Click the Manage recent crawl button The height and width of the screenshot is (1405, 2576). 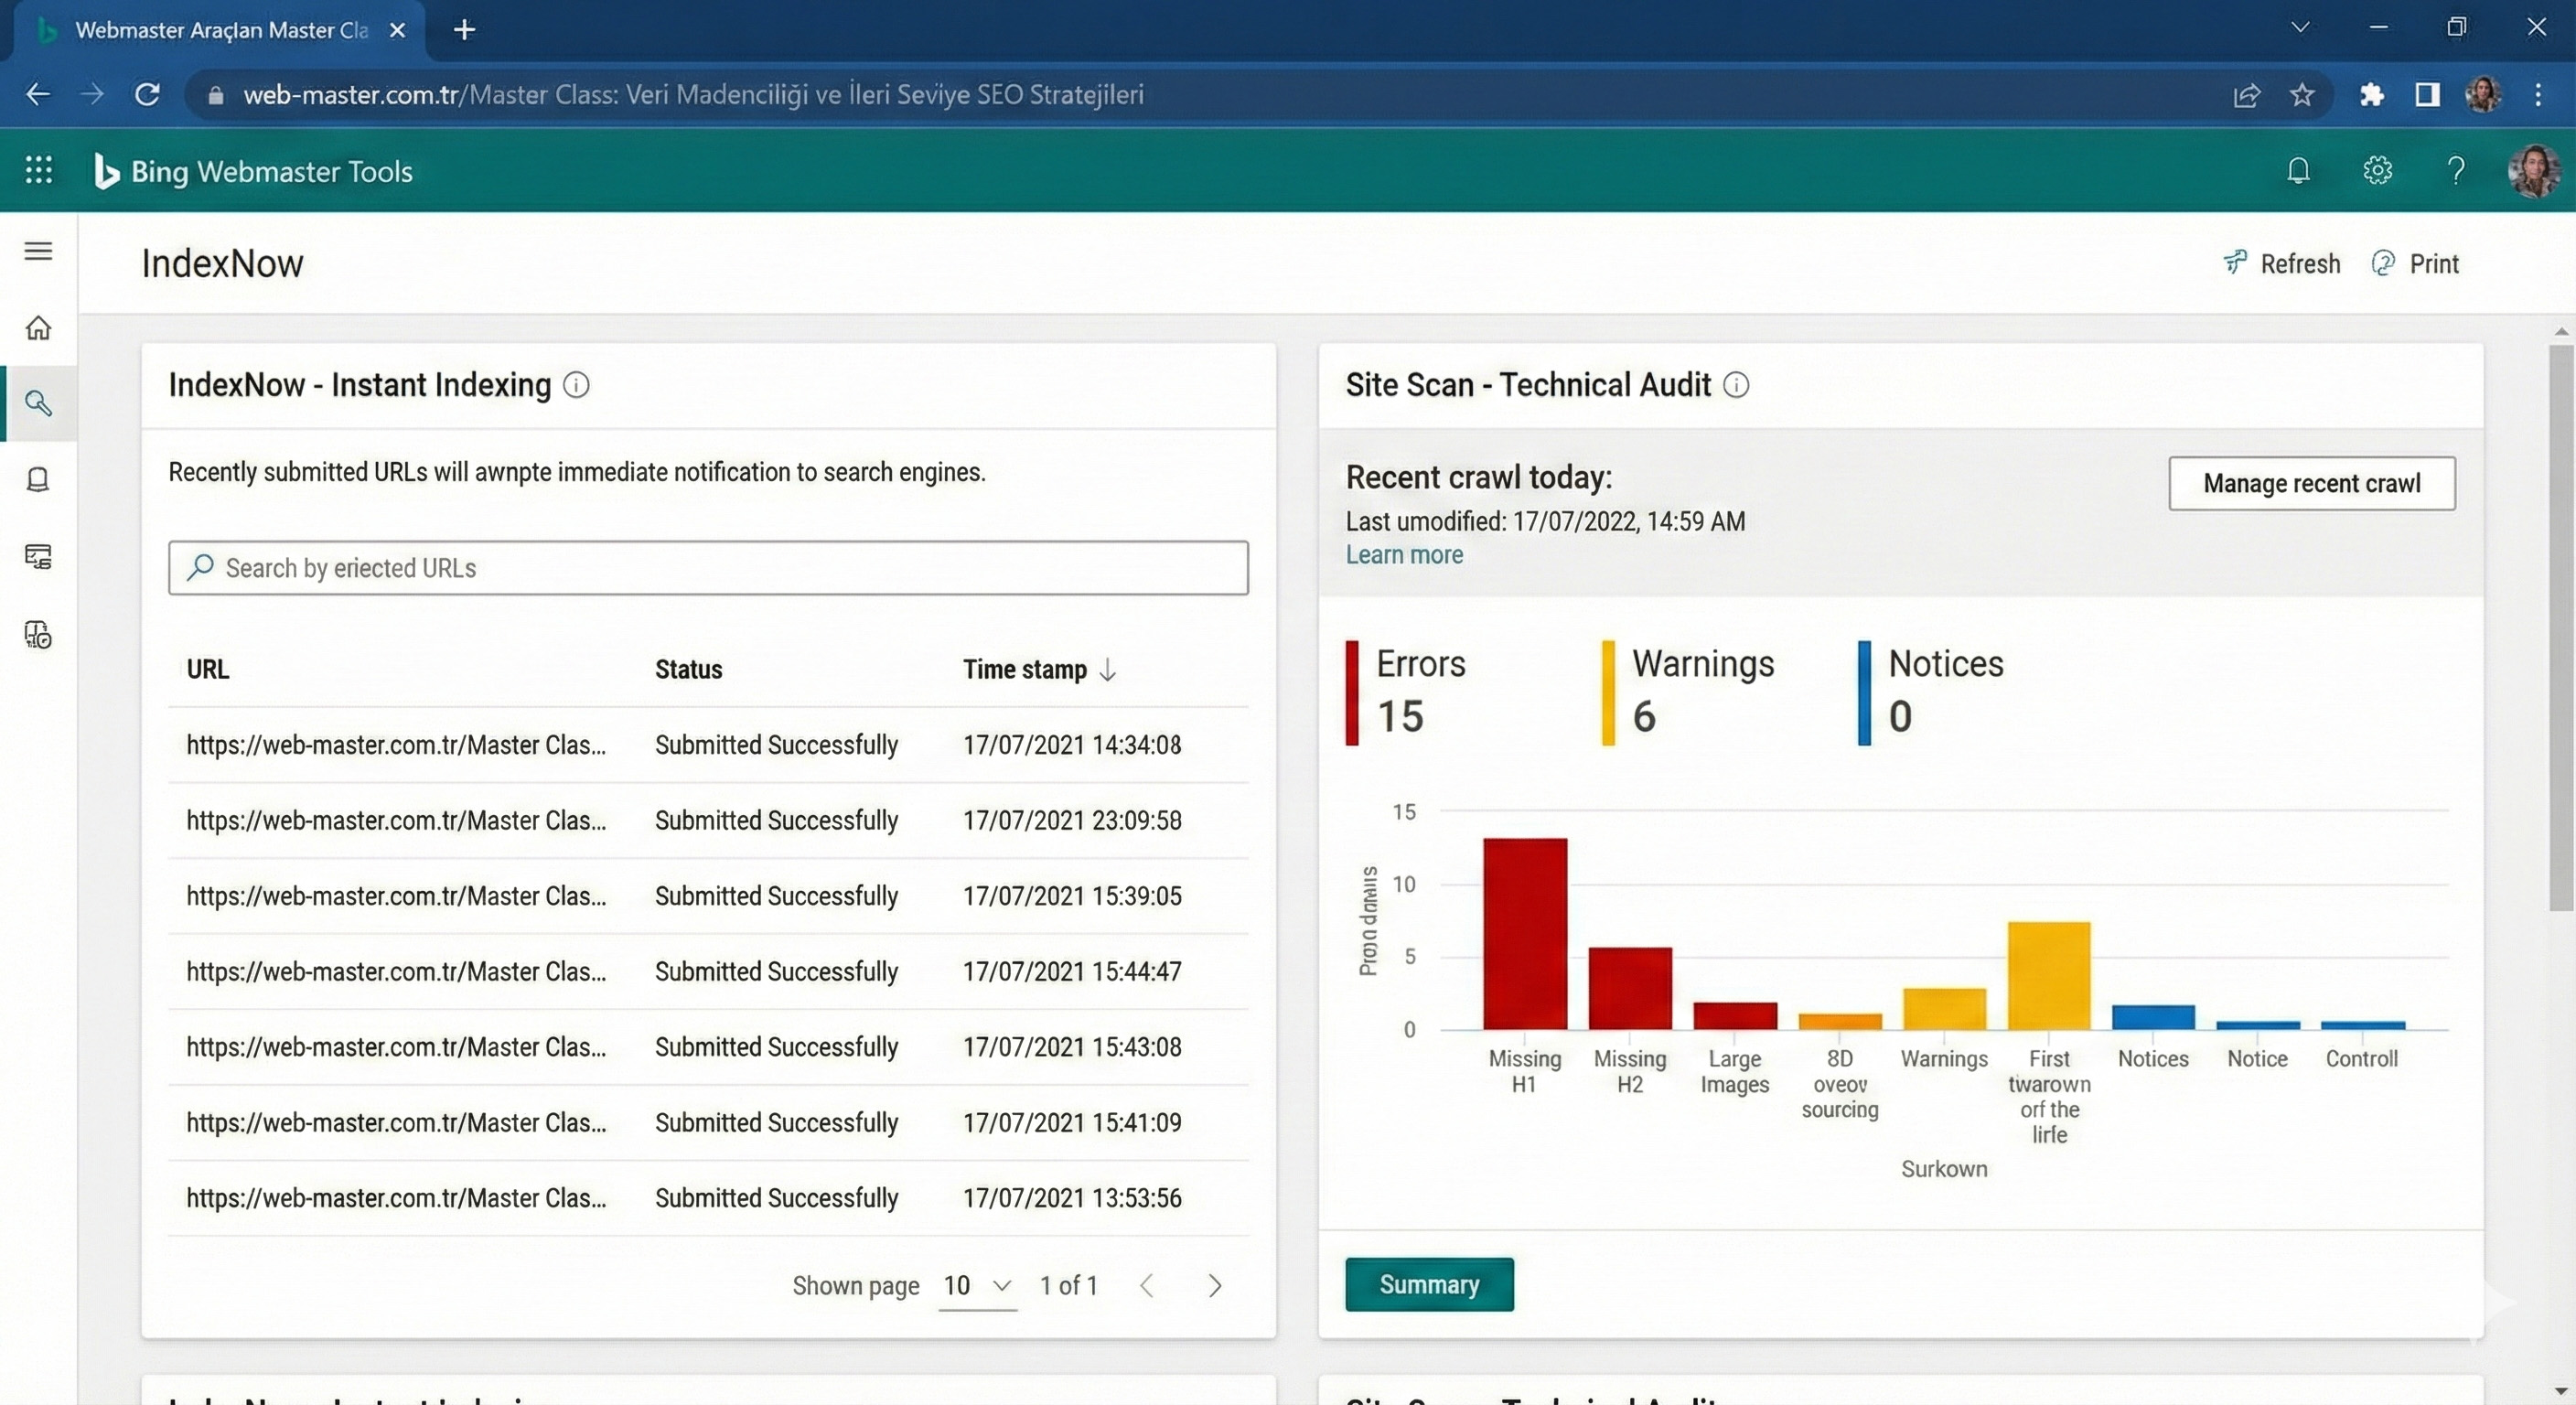[2311, 484]
